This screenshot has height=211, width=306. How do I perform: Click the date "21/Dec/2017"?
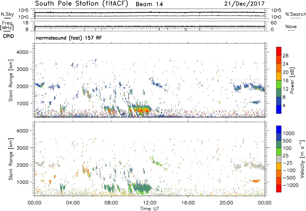[244, 4]
